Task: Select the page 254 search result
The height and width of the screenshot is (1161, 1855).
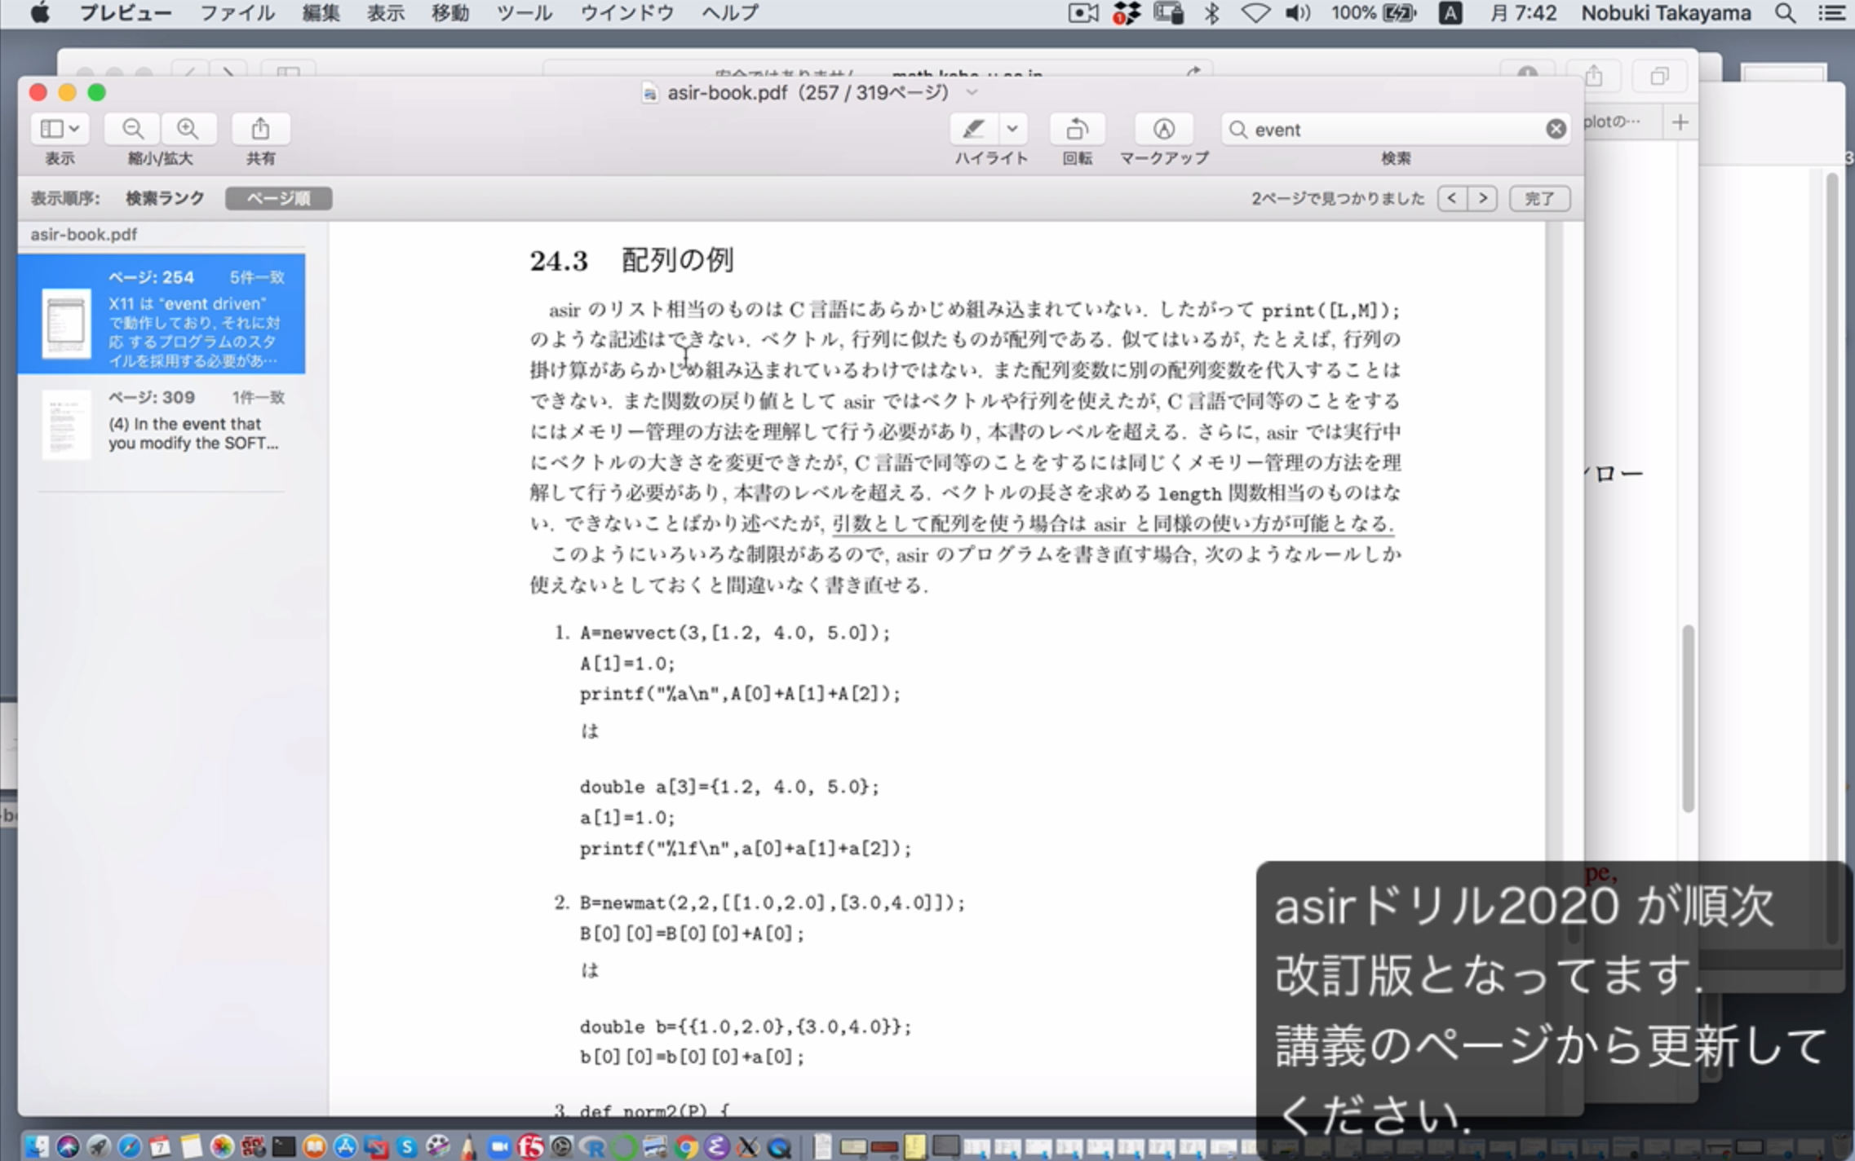Action: click(162, 314)
